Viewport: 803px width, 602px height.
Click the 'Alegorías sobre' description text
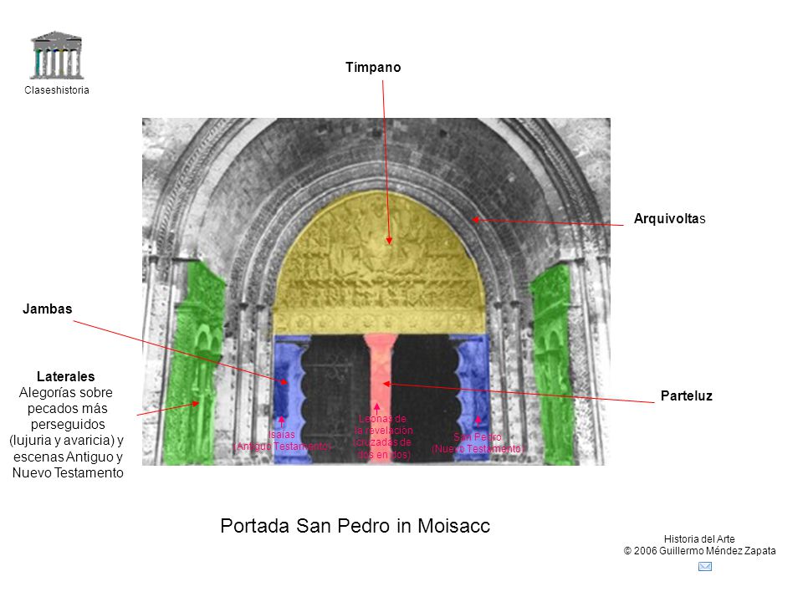65,393
